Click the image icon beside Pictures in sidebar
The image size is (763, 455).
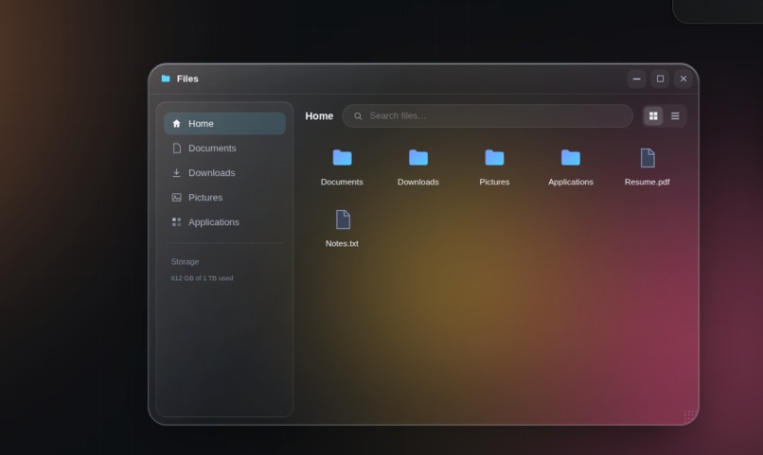[177, 198]
